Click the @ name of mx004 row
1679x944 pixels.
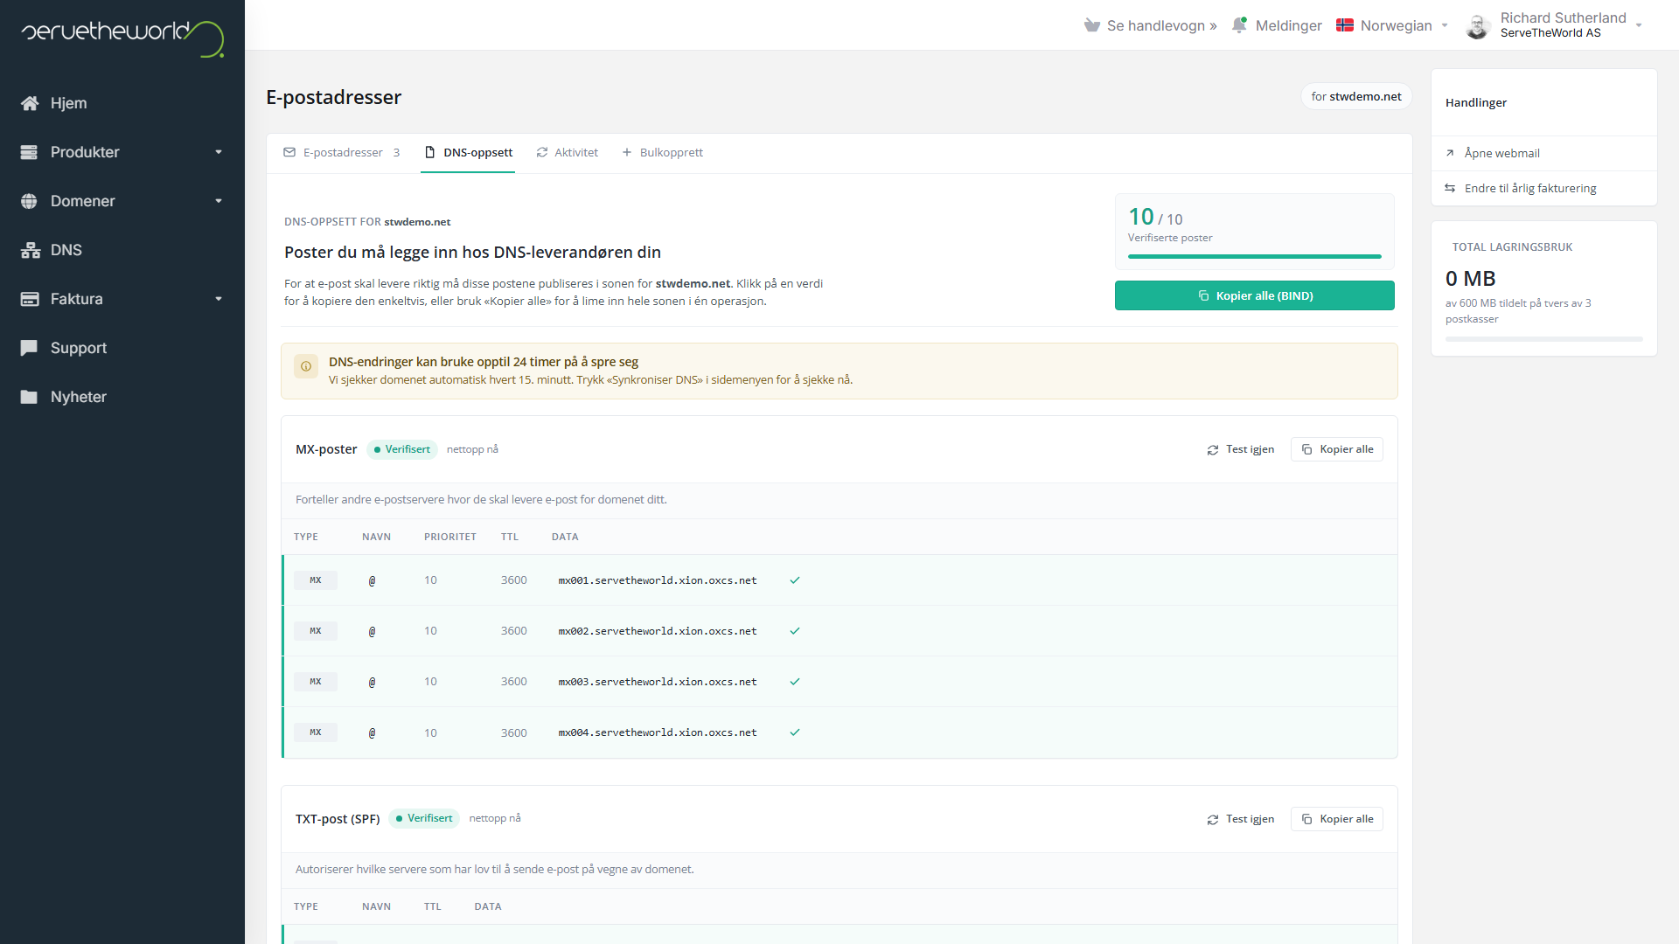click(373, 732)
